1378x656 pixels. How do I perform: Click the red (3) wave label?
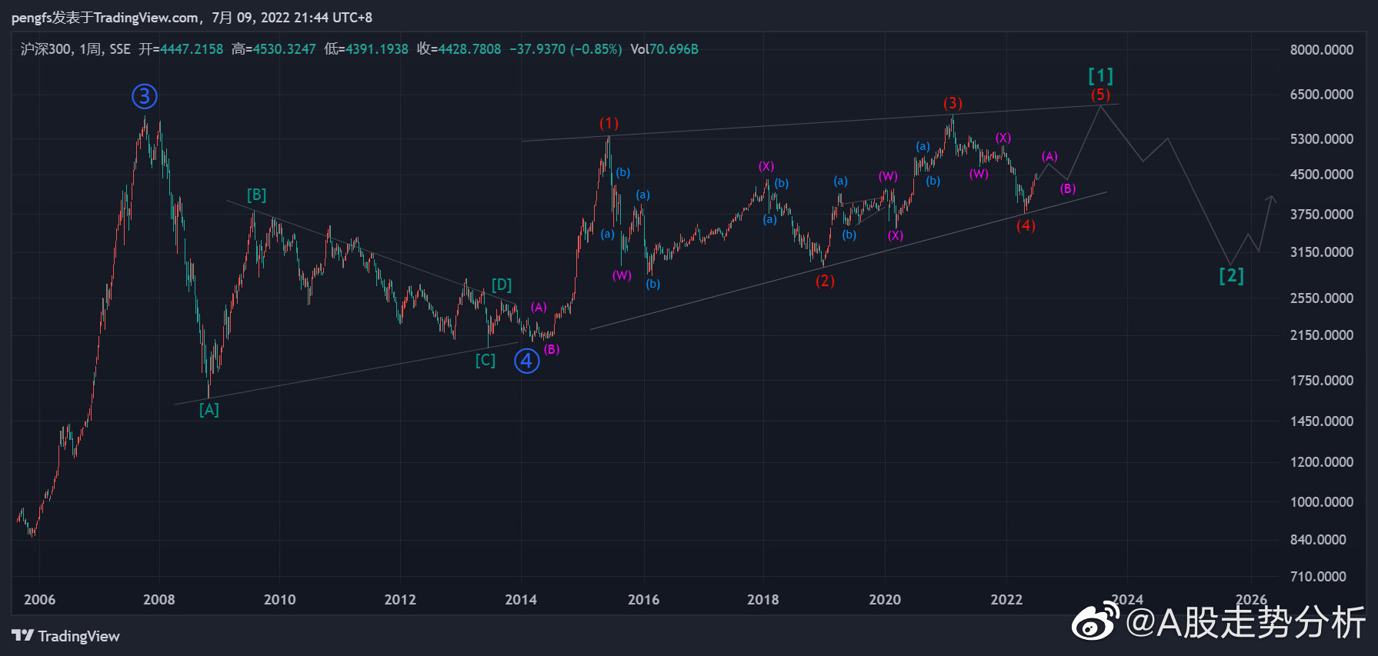point(953,103)
